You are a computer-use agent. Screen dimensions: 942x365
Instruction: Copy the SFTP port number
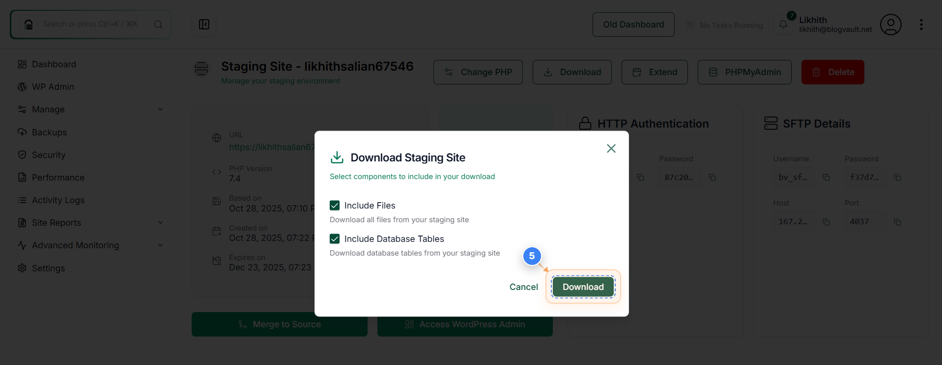[x=897, y=222]
